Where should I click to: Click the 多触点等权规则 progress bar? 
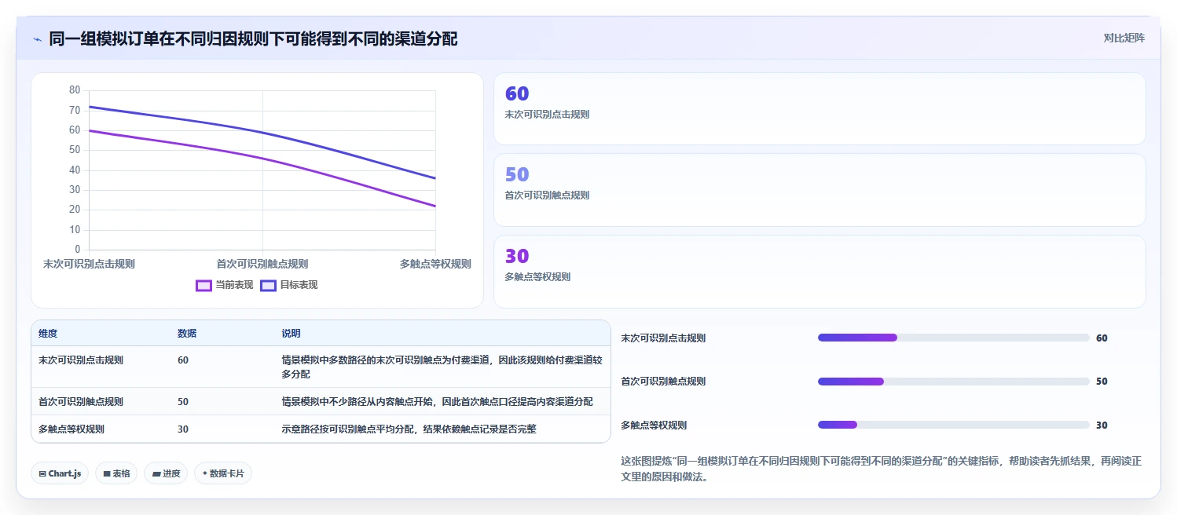tap(954, 425)
